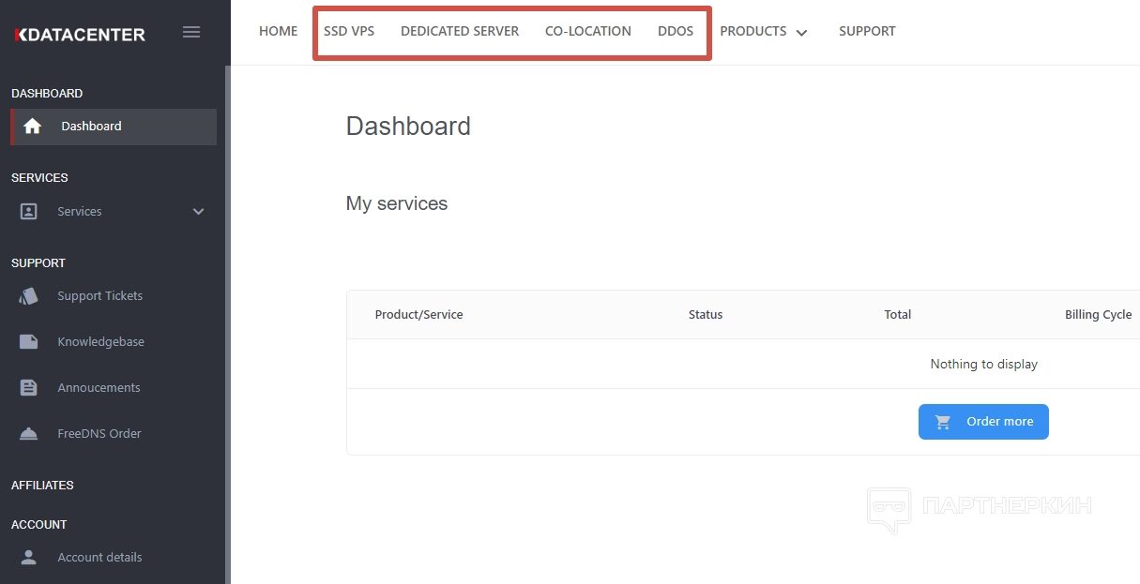Open the Products dropdown menu
Image resolution: width=1140 pixels, height=584 pixels.
click(x=763, y=32)
